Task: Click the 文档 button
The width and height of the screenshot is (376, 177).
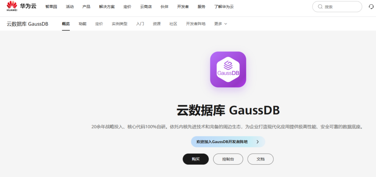Action: coord(260,159)
